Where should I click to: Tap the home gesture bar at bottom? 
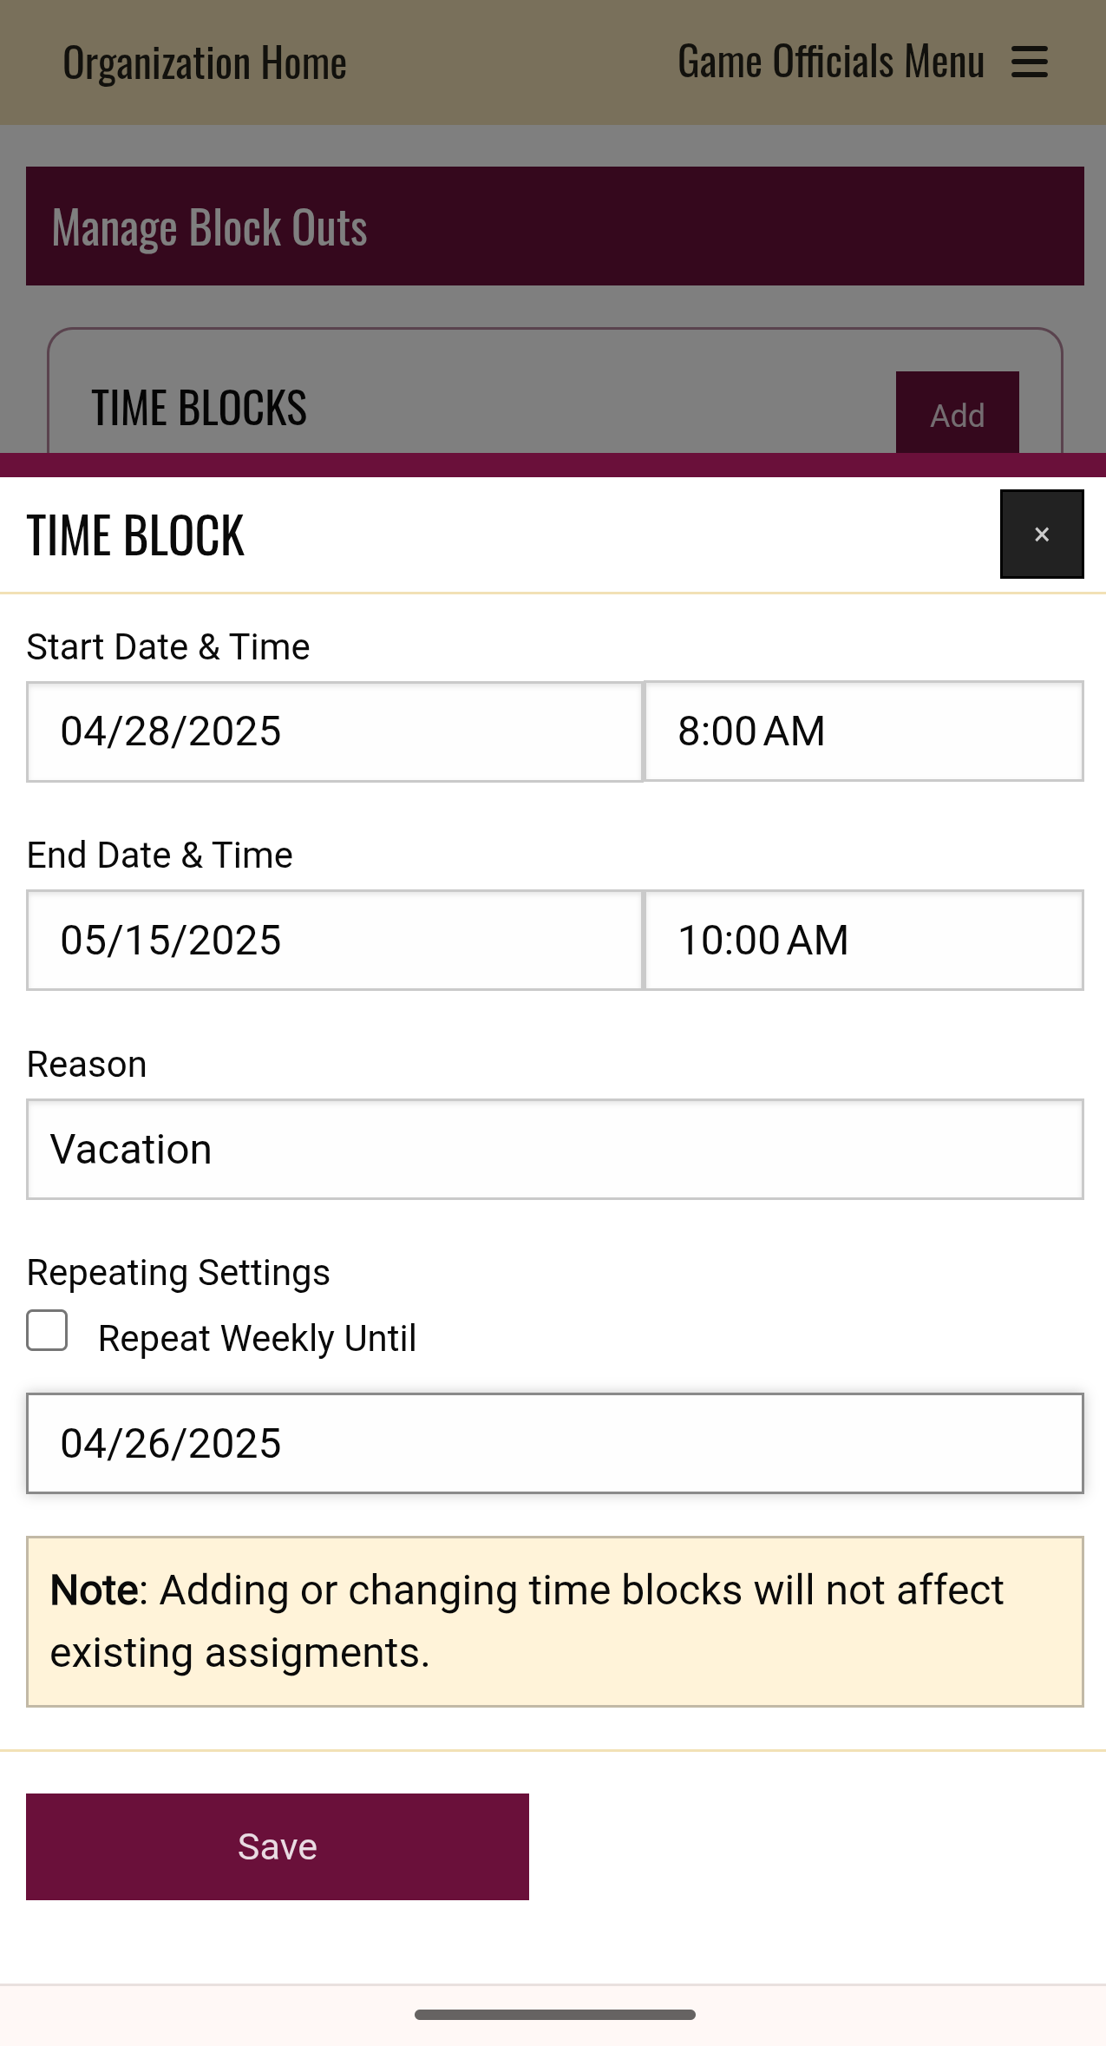coord(554,2015)
